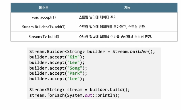
Task: Select the Stream.Builder<T> add(T) cell
Action: click(x=44, y=27)
